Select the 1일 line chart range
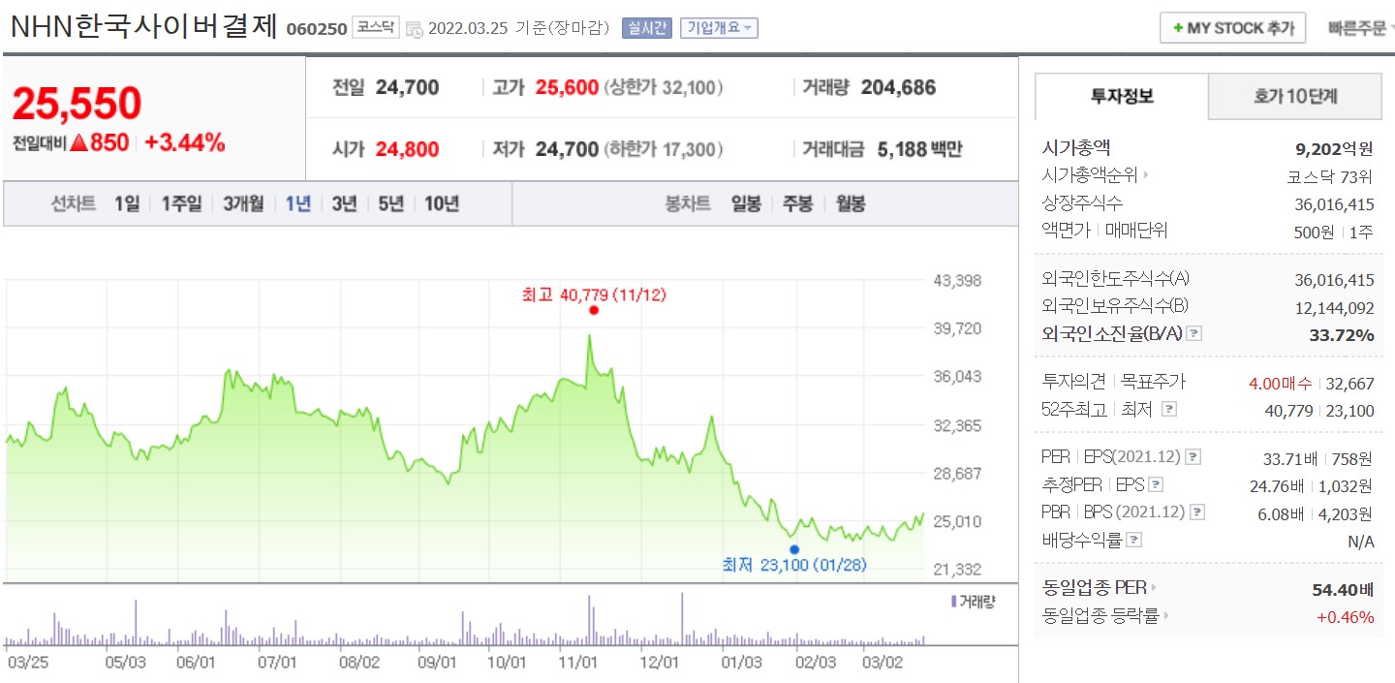Screen dimensions: 1395x683 coord(127,203)
